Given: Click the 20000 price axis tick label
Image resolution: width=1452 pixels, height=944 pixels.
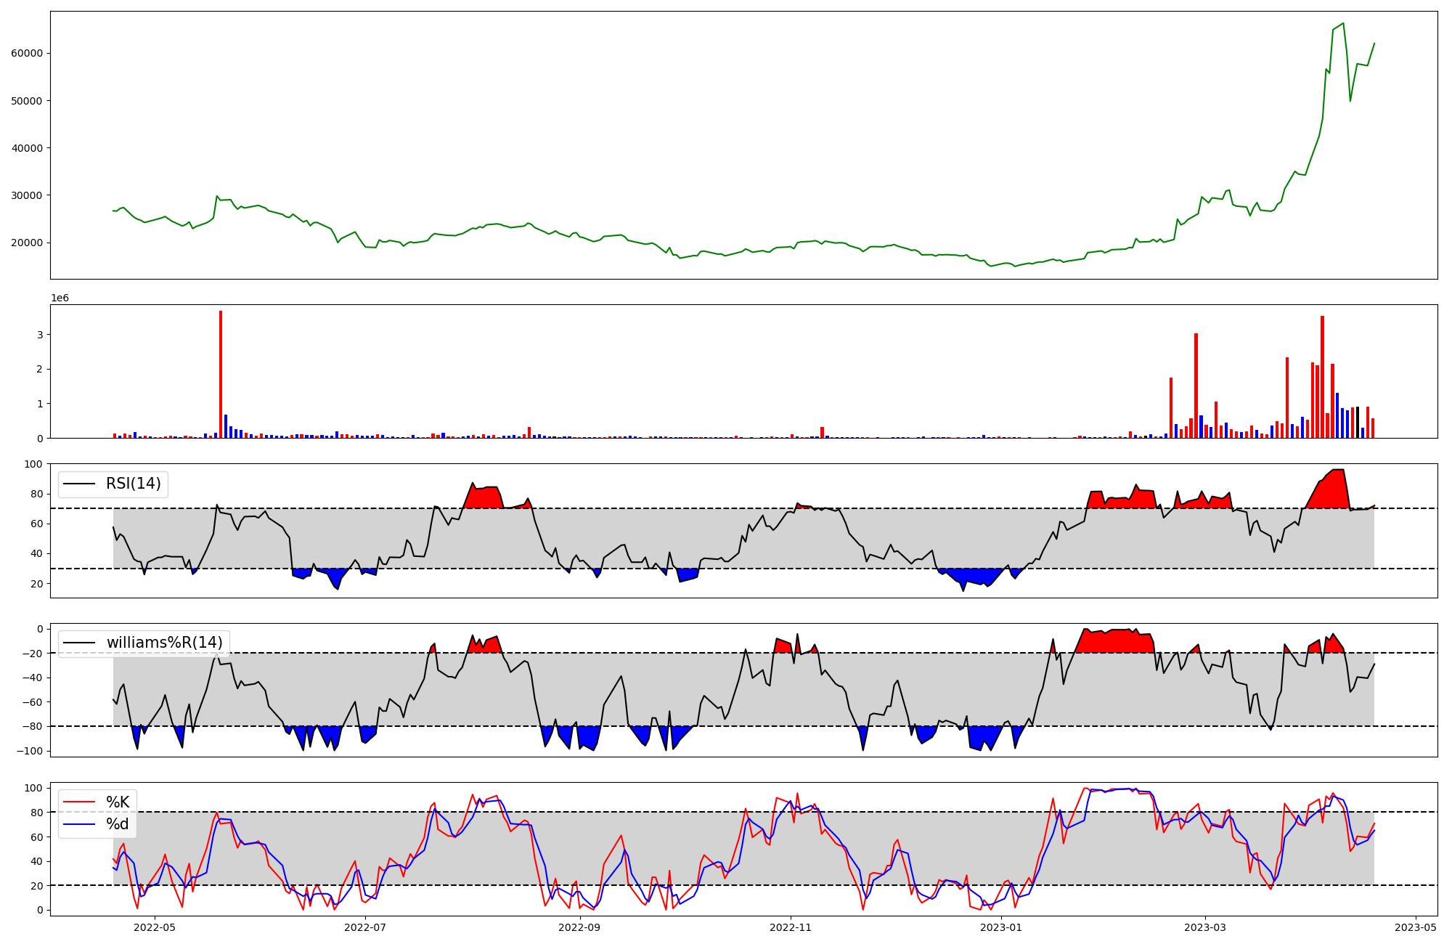Looking at the screenshot, I should [x=27, y=243].
